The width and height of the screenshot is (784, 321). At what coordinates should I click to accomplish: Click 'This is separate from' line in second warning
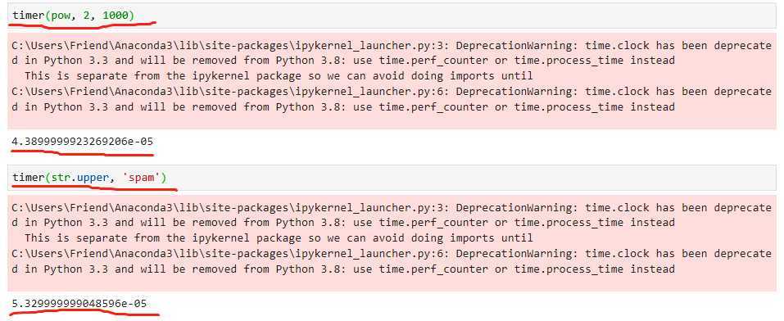click(x=279, y=238)
